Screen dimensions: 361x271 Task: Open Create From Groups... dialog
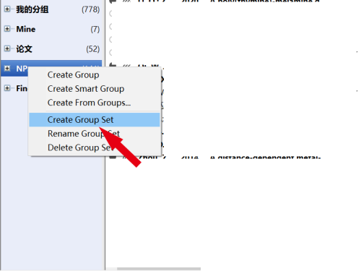(89, 103)
